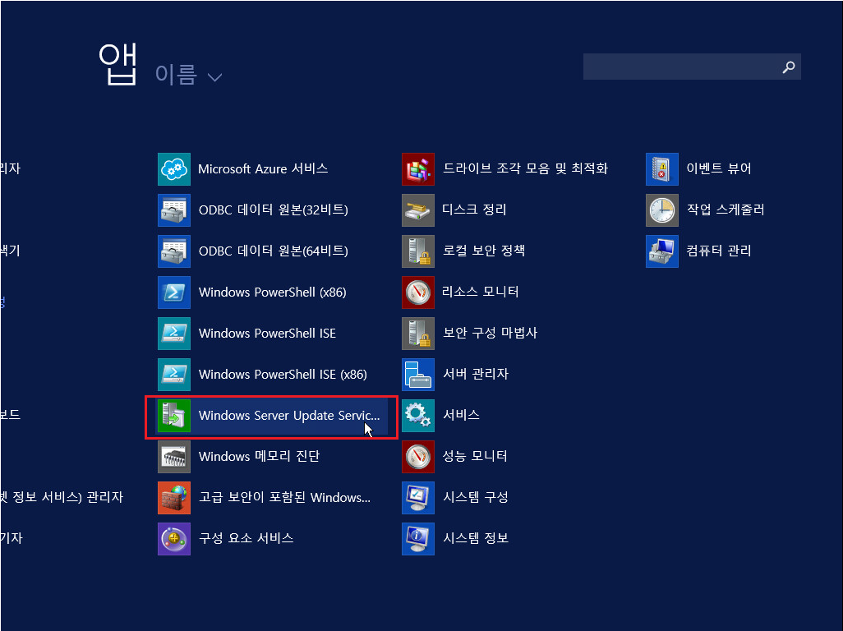This screenshot has height=631, width=843.
Task: Launch Windows PowerShell ISE icon
Action: 173,334
